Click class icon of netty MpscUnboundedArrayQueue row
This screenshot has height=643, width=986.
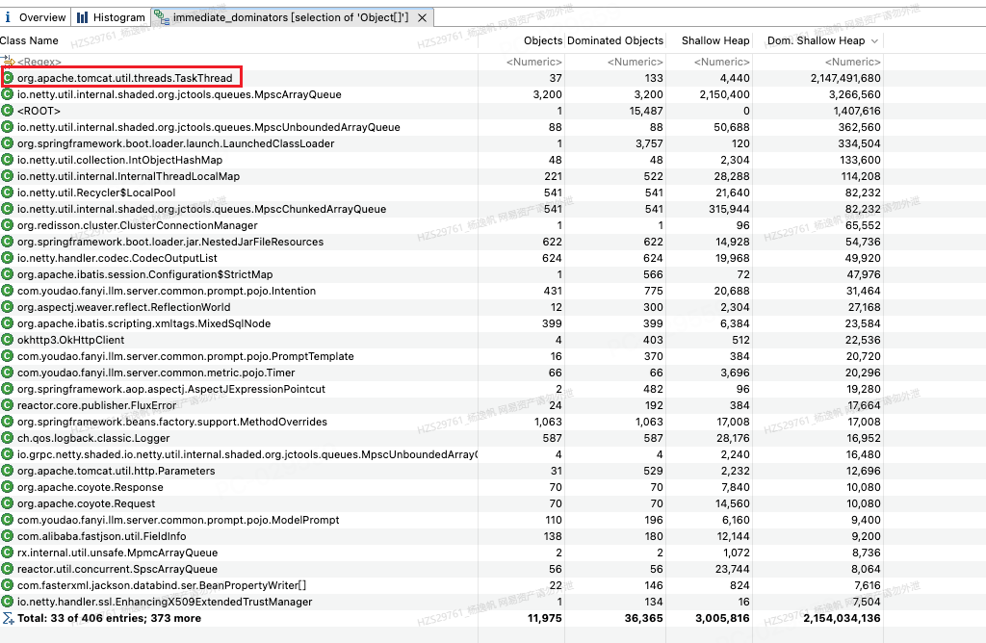pyautogui.click(x=8, y=127)
